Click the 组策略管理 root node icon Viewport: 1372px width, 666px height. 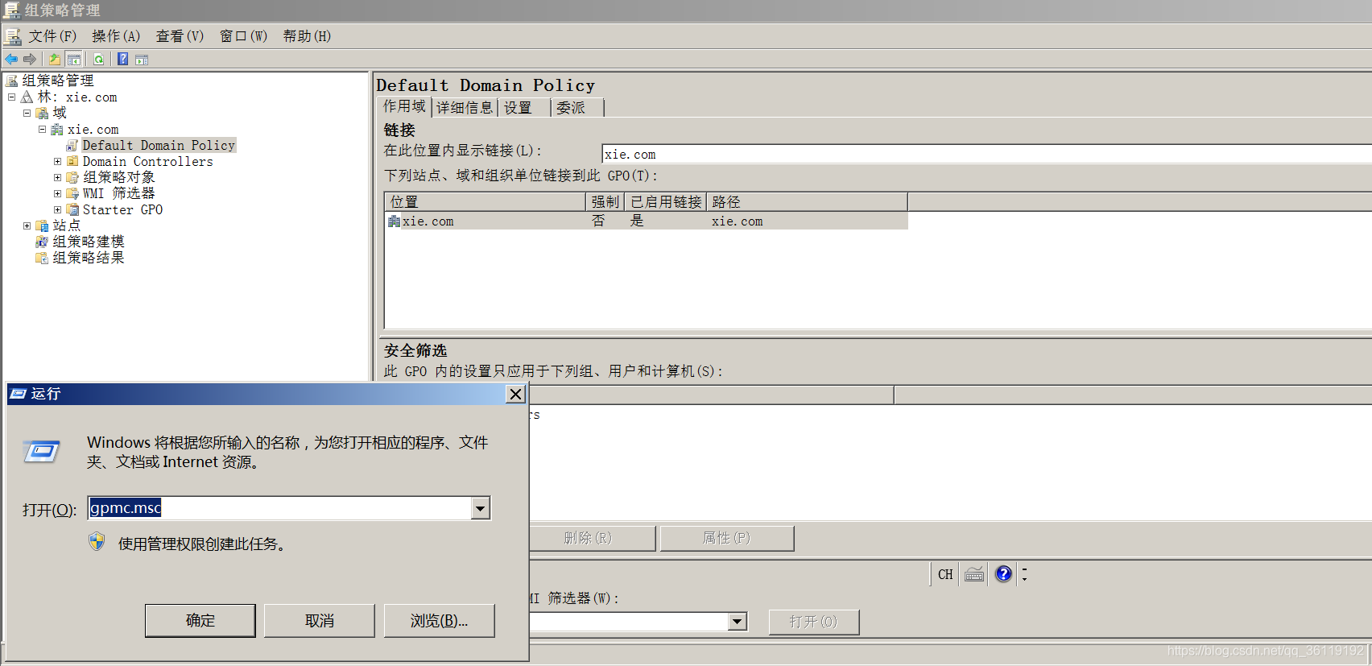point(11,81)
